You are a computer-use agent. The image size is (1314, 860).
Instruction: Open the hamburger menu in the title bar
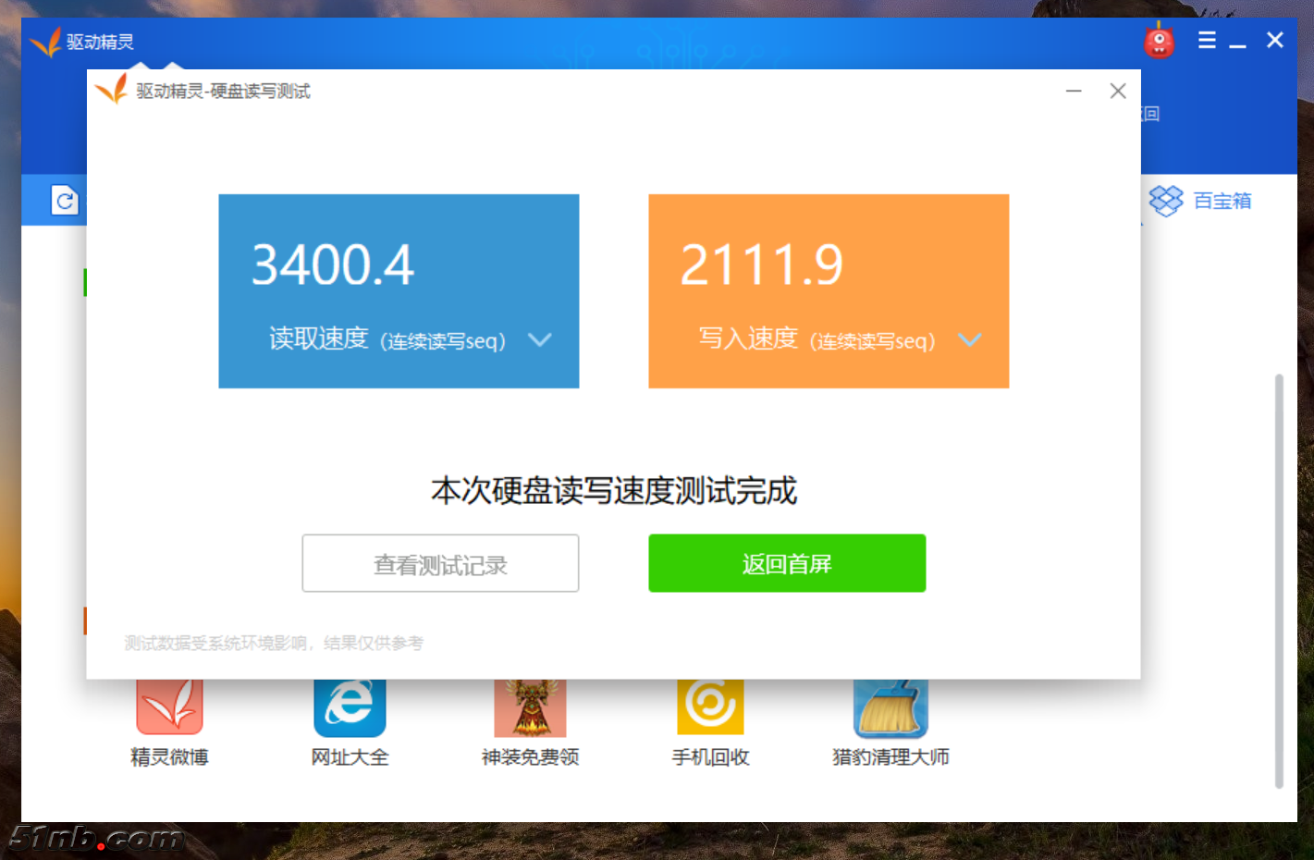1206,40
